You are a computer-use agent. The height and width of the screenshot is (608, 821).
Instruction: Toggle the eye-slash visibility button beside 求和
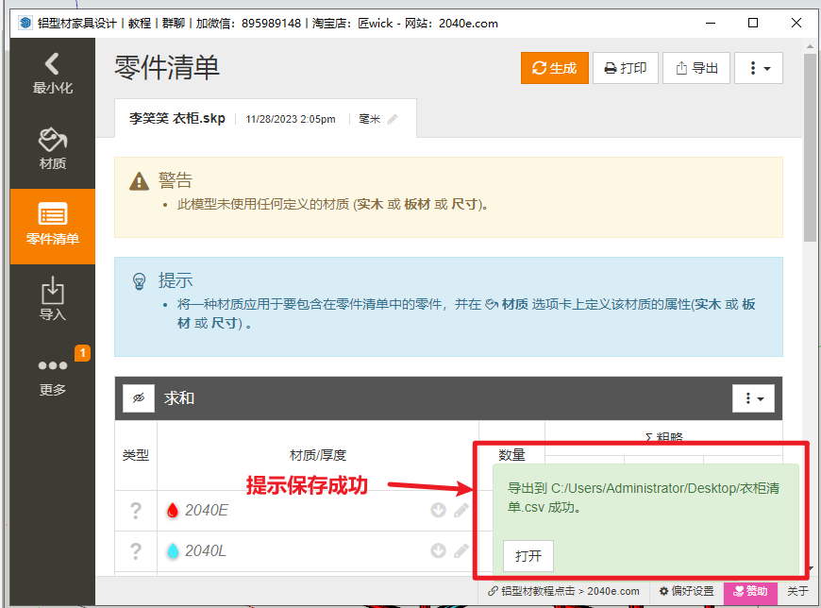[x=139, y=398]
